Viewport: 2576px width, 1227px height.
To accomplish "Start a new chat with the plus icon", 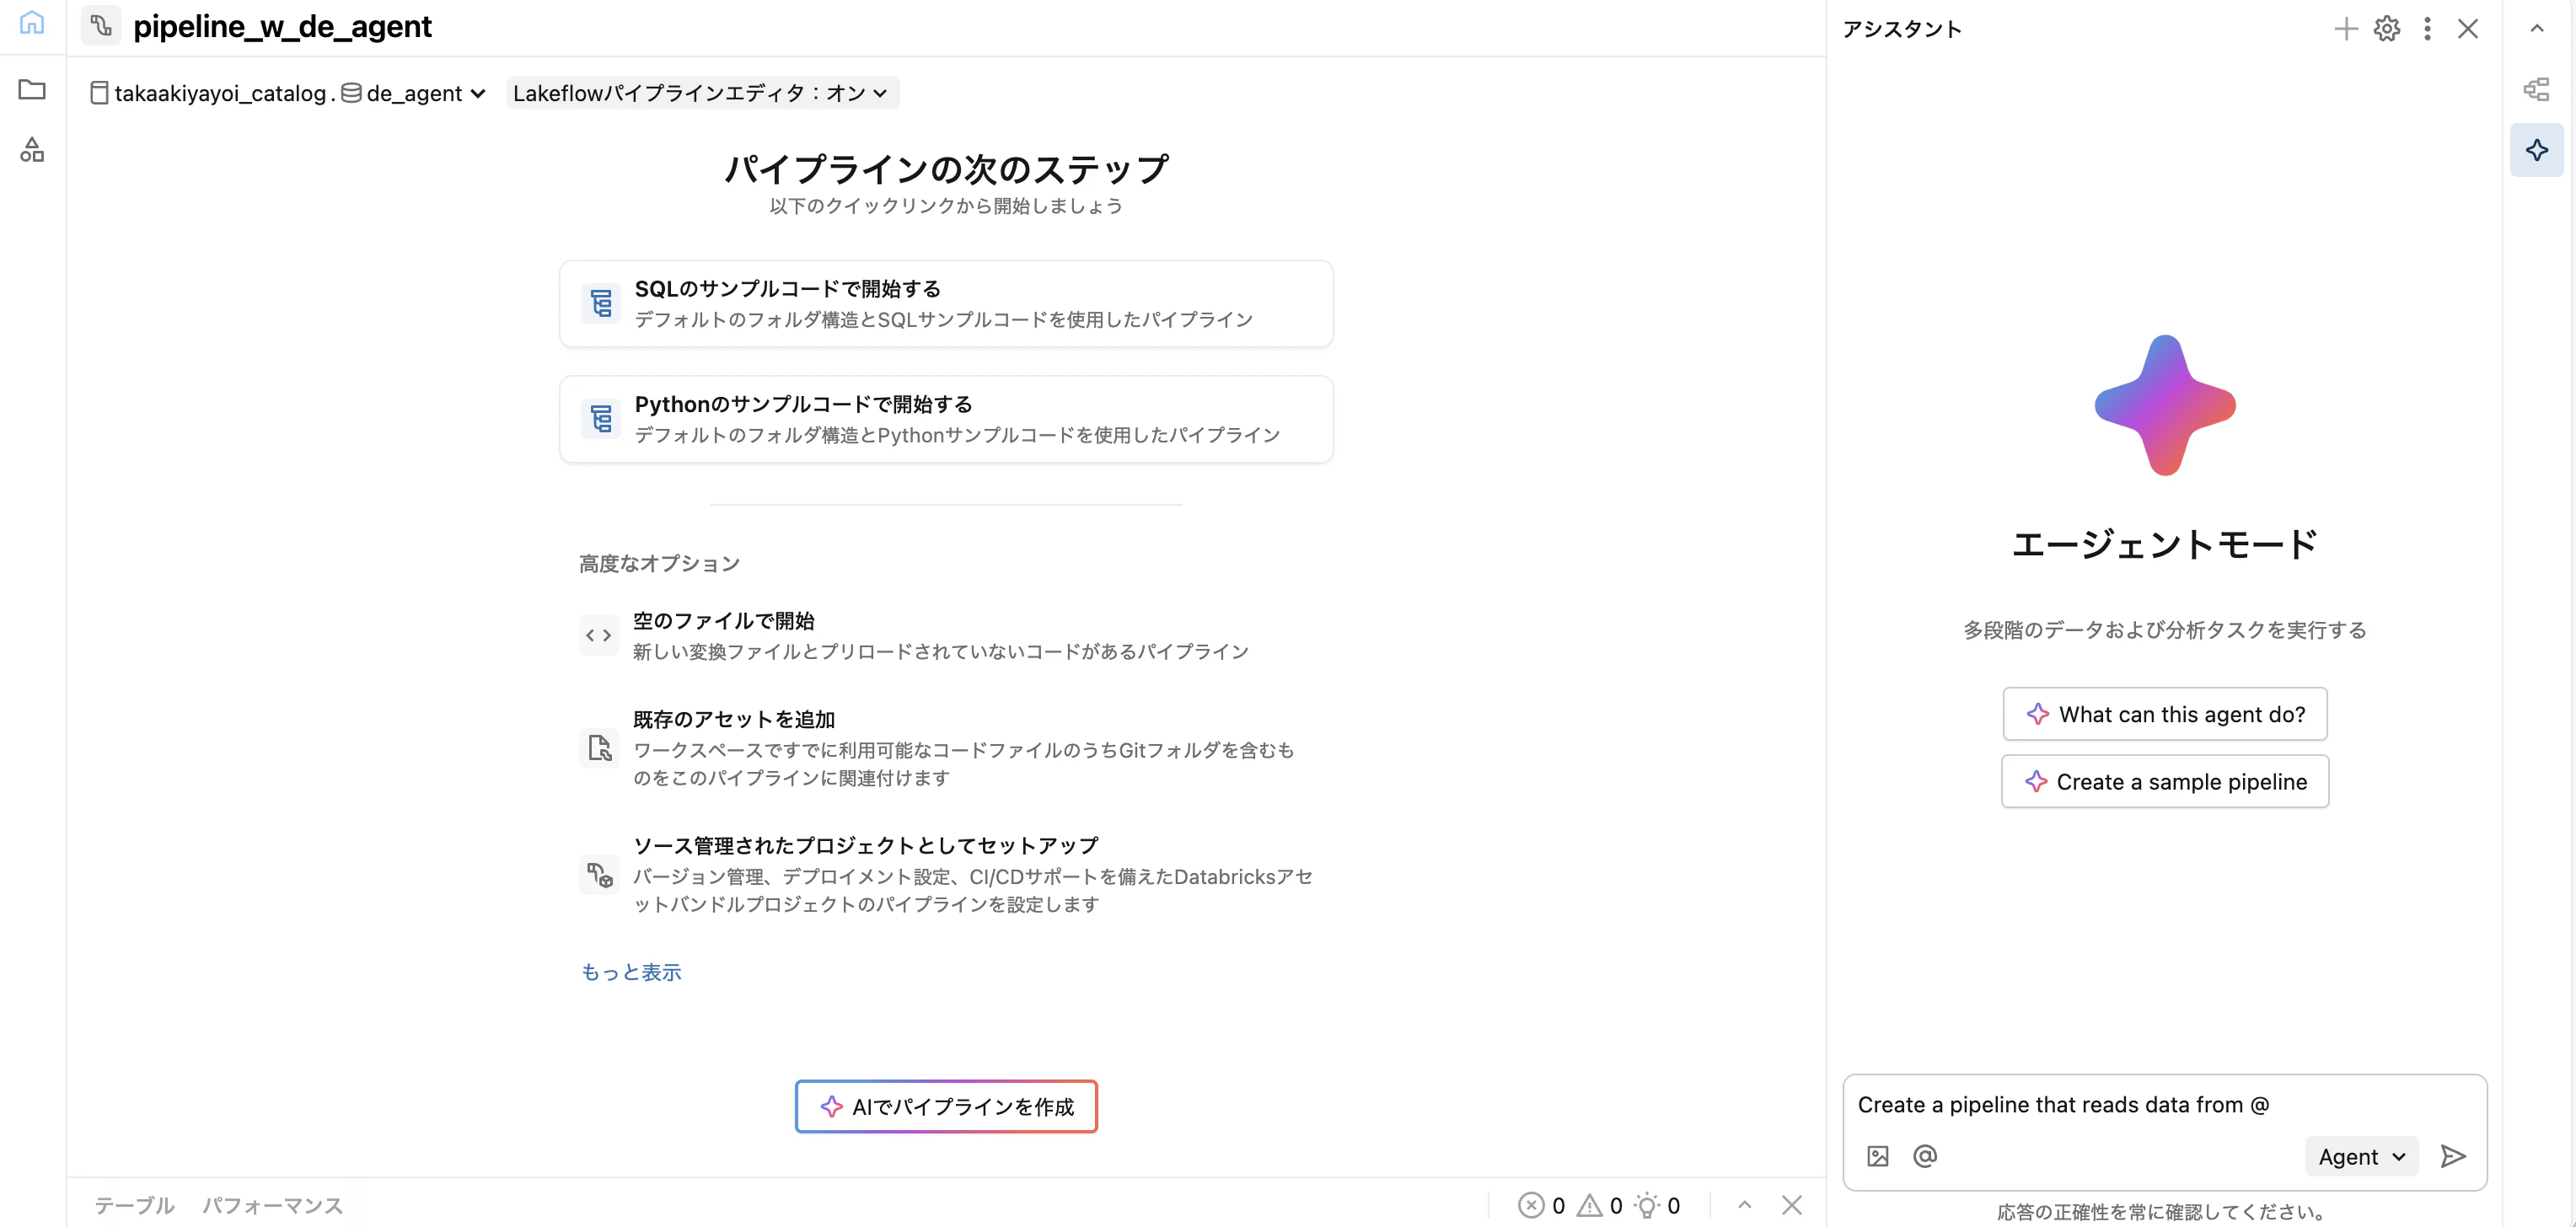I will coord(2345,29).
